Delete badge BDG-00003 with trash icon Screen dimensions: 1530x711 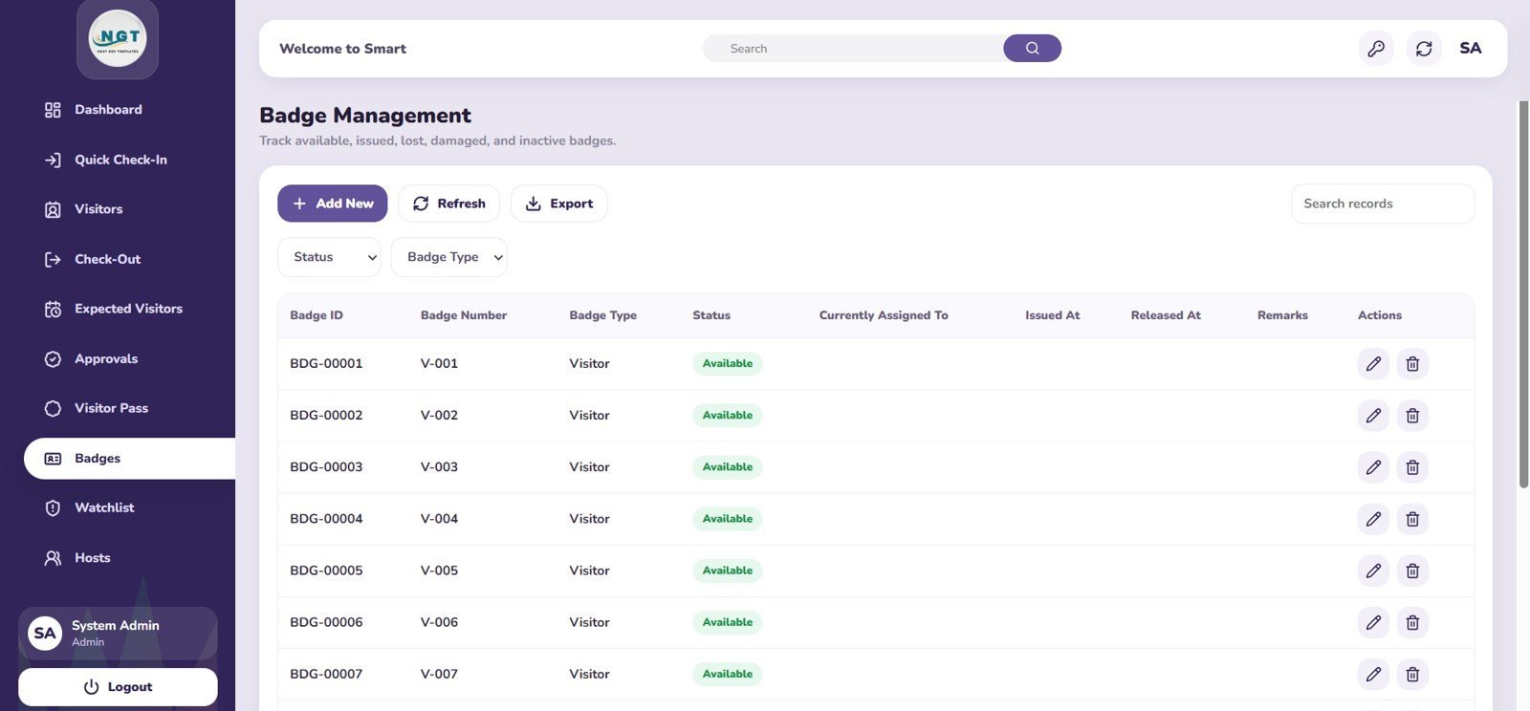pos(1412,467)
